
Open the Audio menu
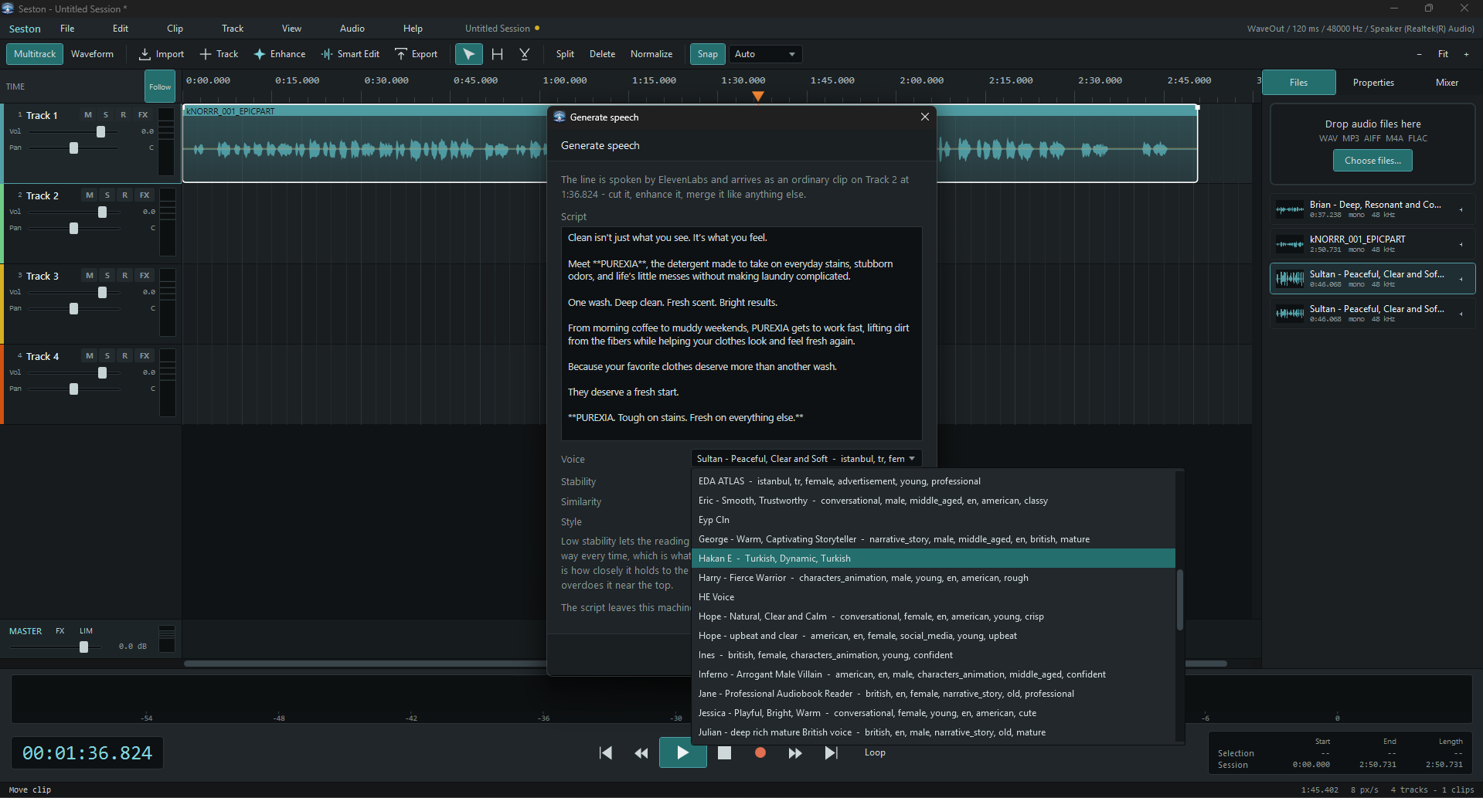(352, 29)
